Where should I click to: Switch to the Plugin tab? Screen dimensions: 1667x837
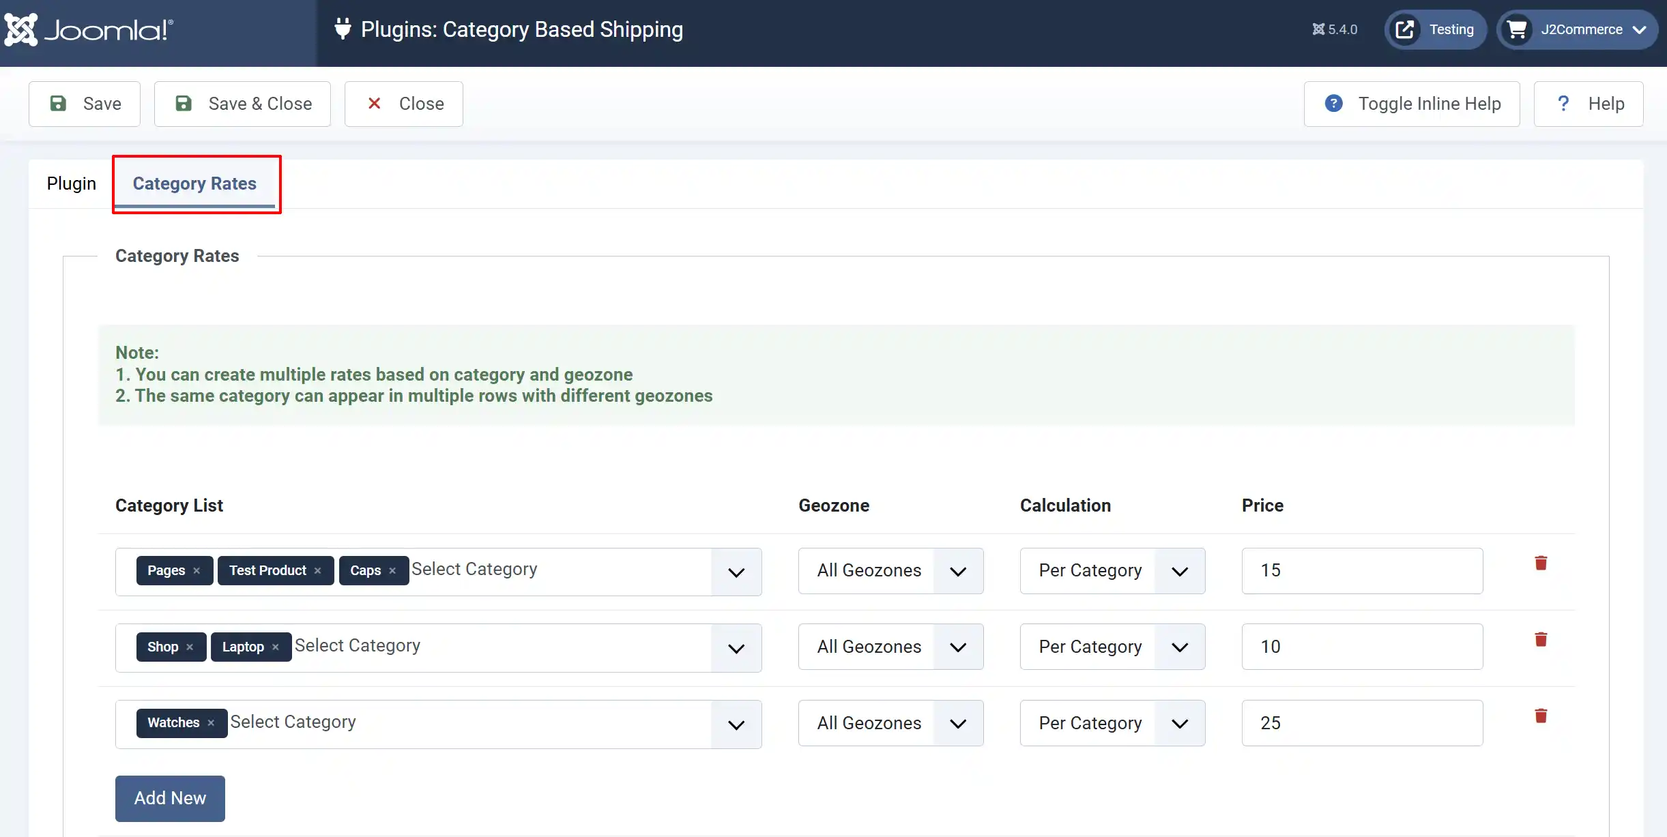(x=72, y=183)
